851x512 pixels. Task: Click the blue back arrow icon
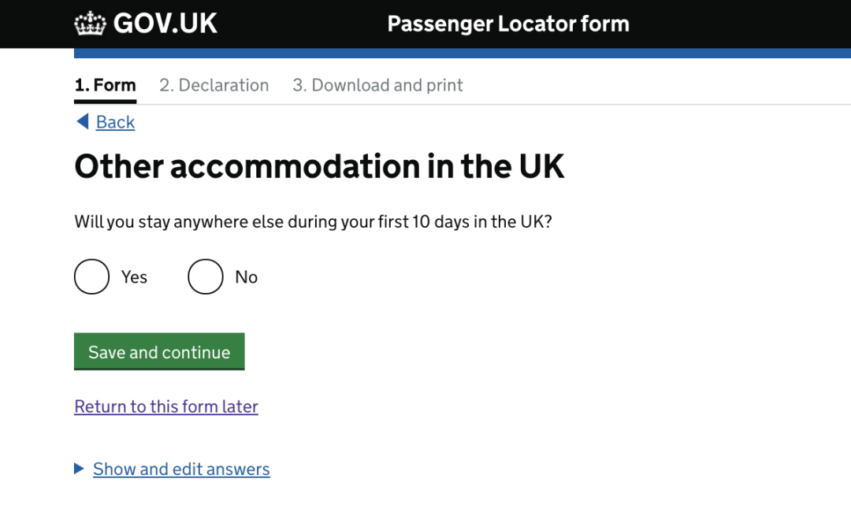[82, 121]
